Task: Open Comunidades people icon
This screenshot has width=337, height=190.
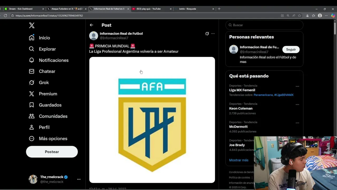Action: point(32,116)
